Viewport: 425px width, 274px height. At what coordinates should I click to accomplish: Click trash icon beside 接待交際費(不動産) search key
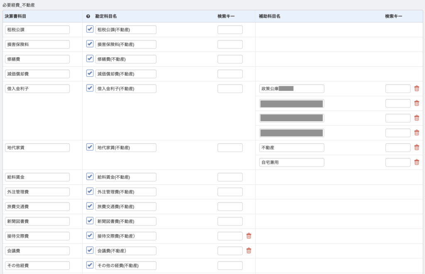coord(249,236)
